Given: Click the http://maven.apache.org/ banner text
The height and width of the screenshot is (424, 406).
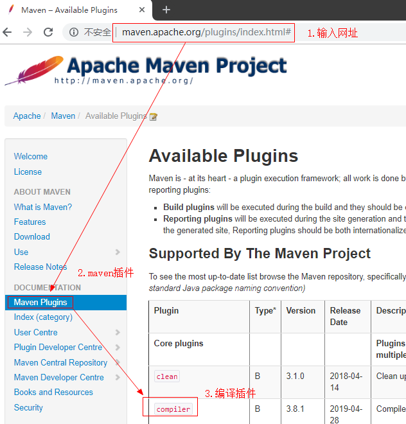Looking at the screenshot, I should [x=124, y=80].
